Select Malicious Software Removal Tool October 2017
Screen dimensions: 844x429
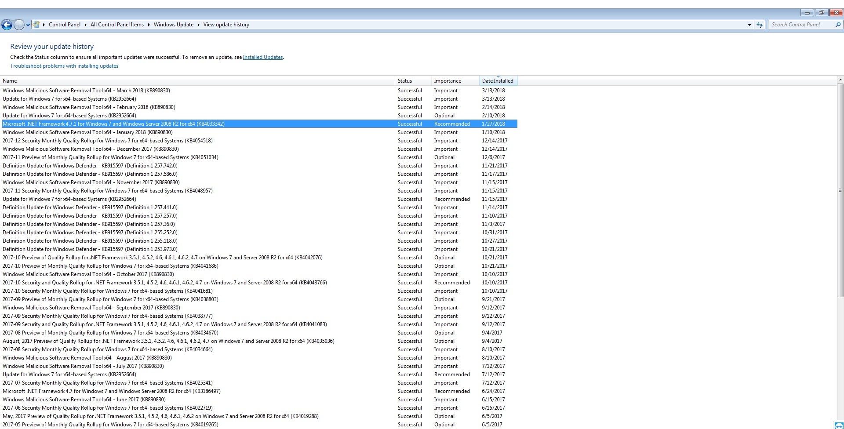259,274
